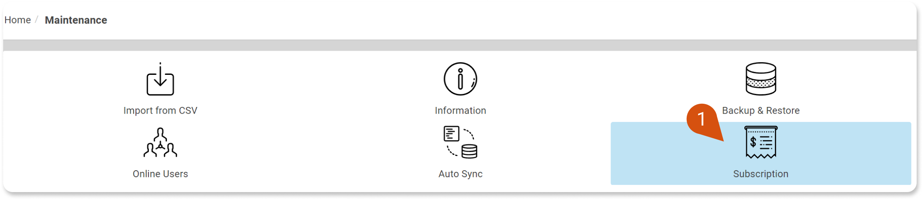Open the Online Users people icon
The image size is (923, 200).
click(160, 142)
